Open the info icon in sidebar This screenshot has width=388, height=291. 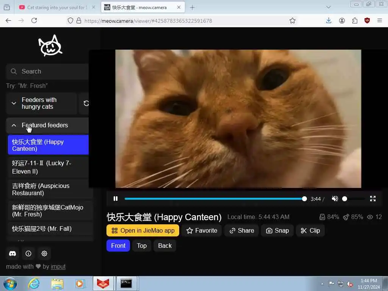coord(28,253)
